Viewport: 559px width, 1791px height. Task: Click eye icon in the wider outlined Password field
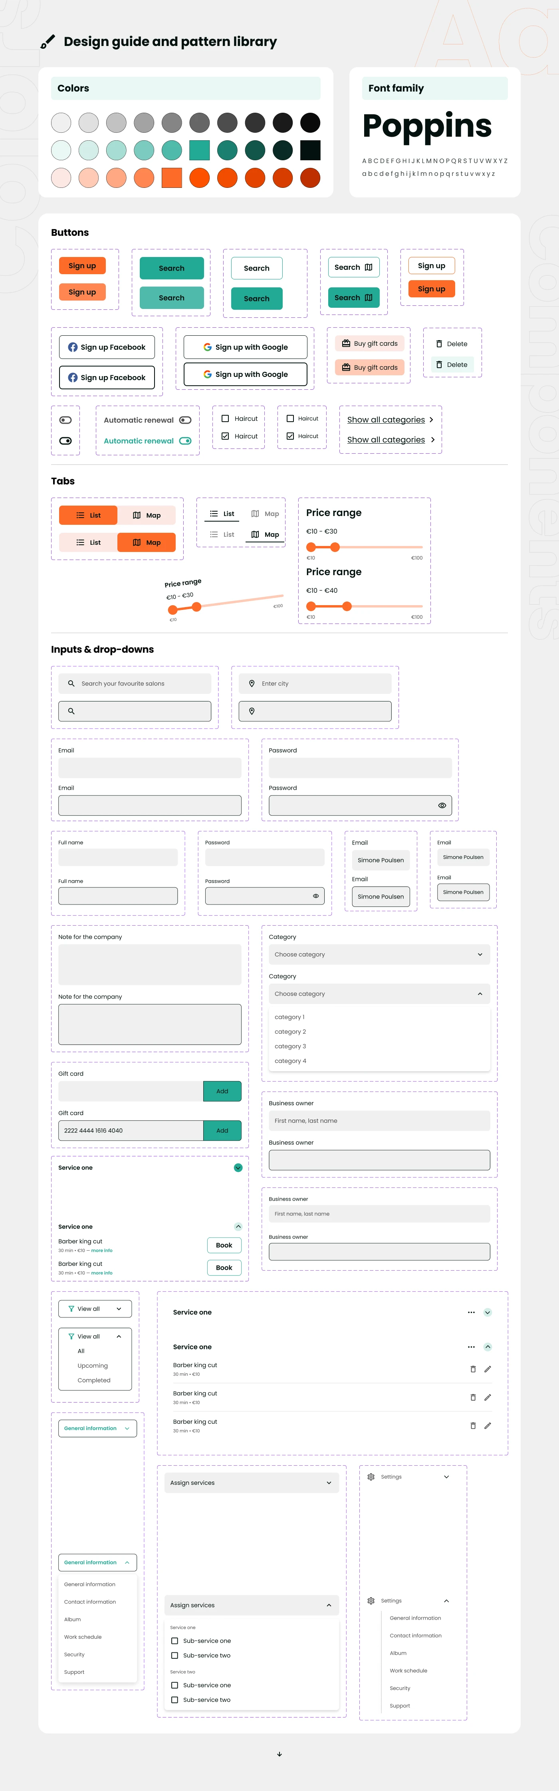(x=442, y=805)
